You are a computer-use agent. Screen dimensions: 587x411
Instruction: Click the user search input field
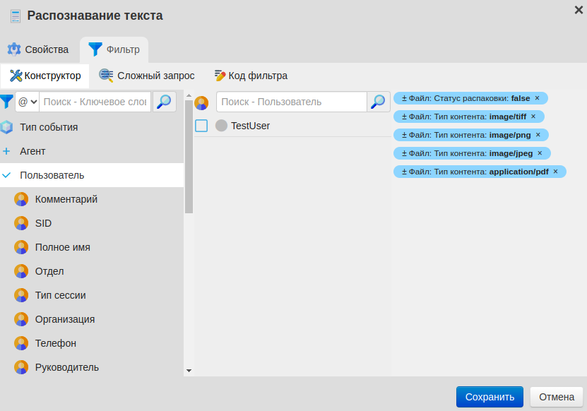tap(291, 102)
